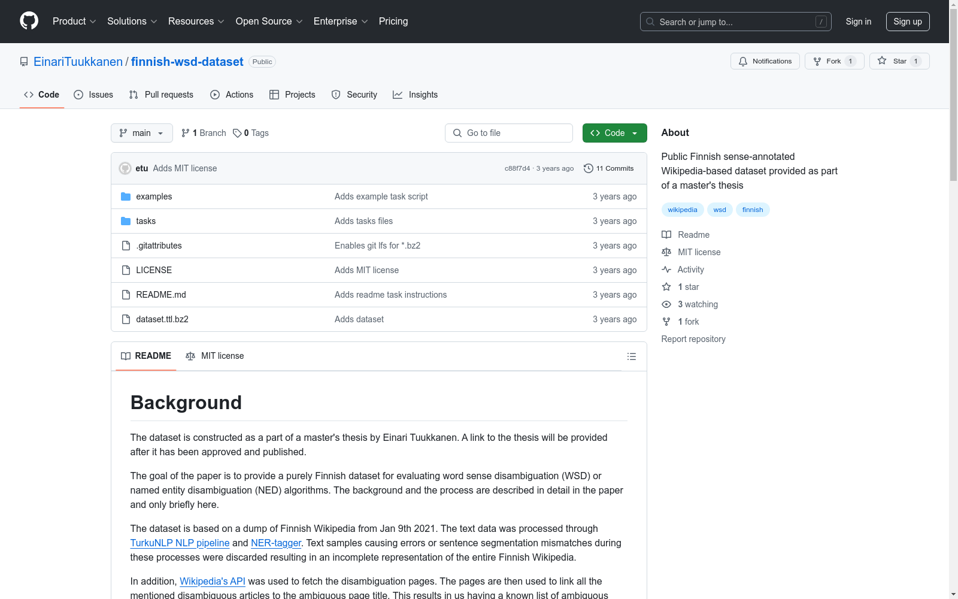Open the TurkuNLP NLP pipeline link

click(x=180, y=543)
